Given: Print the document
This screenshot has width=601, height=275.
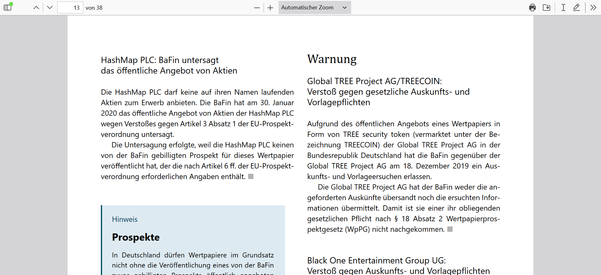Looking at the screenshot, I should coord(532,7).
